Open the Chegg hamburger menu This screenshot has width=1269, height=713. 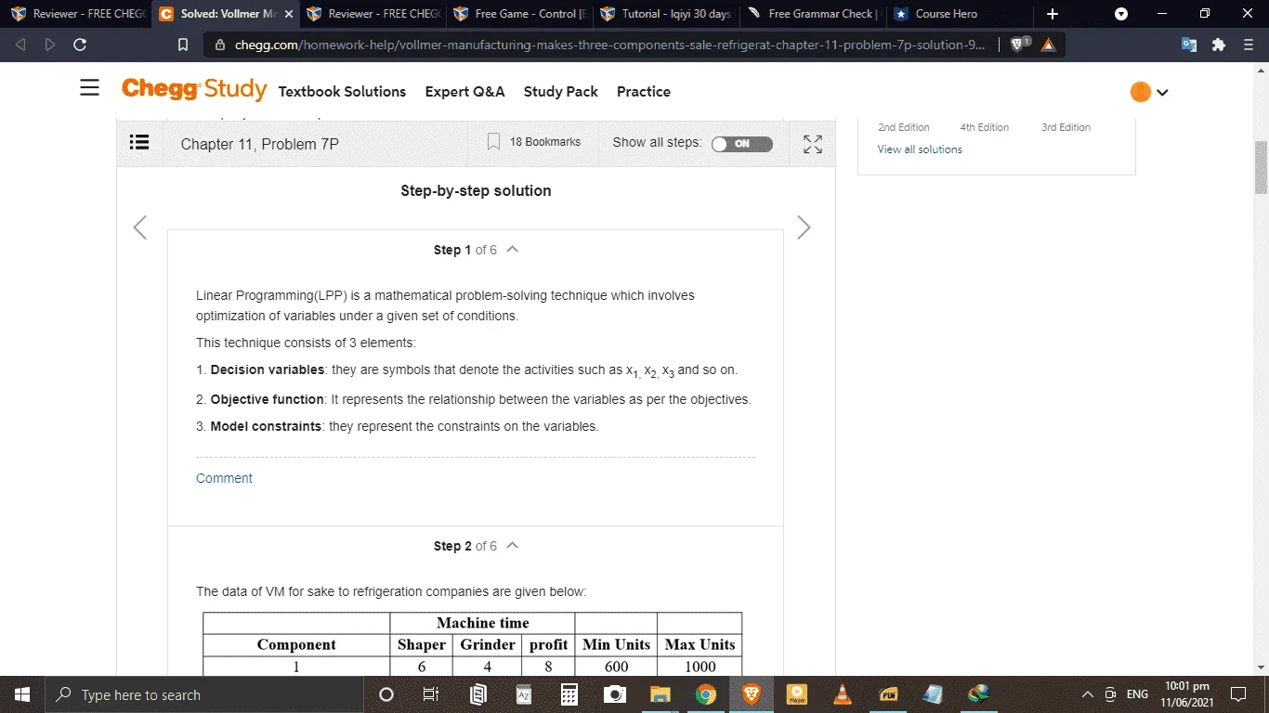[x=89, y=87]
